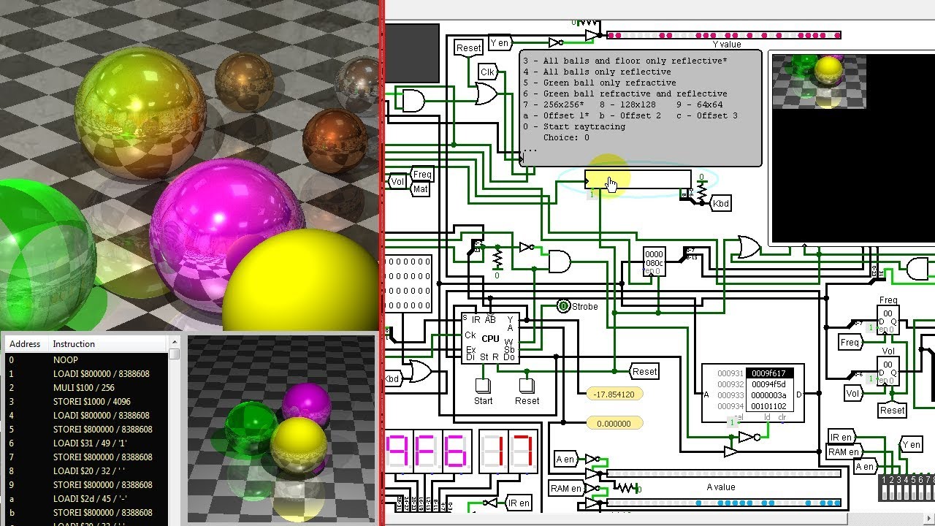Click the -17.854120 probe value
Screen dimensions: 935x526
[614, 394]
